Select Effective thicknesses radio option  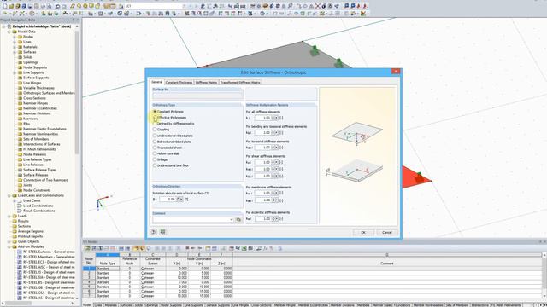155,118
